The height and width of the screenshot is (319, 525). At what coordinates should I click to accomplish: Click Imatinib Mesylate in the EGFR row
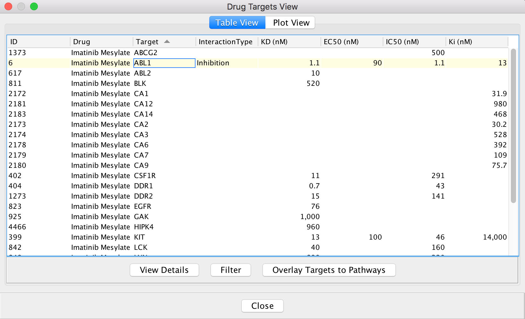(x=101, y=207)
